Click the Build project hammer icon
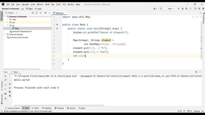The height and width of the screenshot is (115, 205). (161, 9)
